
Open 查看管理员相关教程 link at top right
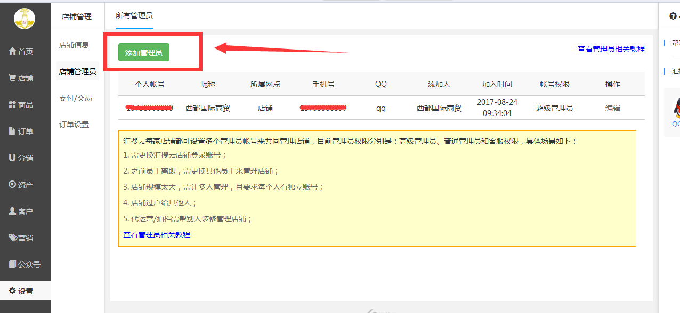[x=611, y=49]
